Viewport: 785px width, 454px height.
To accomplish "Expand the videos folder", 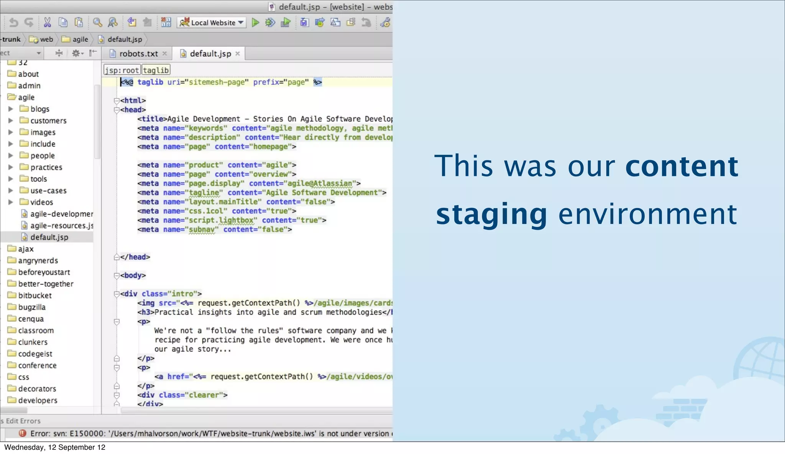I will [11, 202].
